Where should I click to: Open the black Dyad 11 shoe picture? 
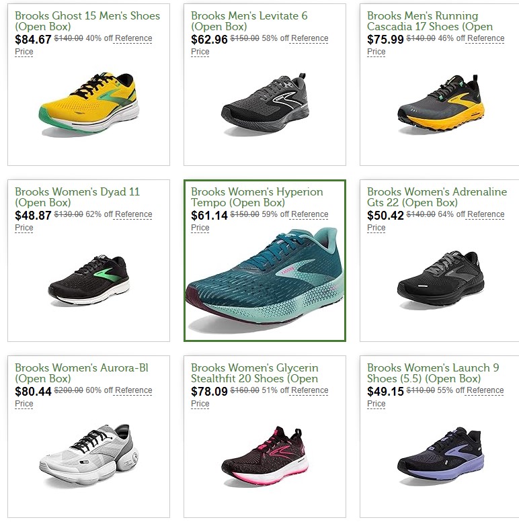tap(89, 280)
